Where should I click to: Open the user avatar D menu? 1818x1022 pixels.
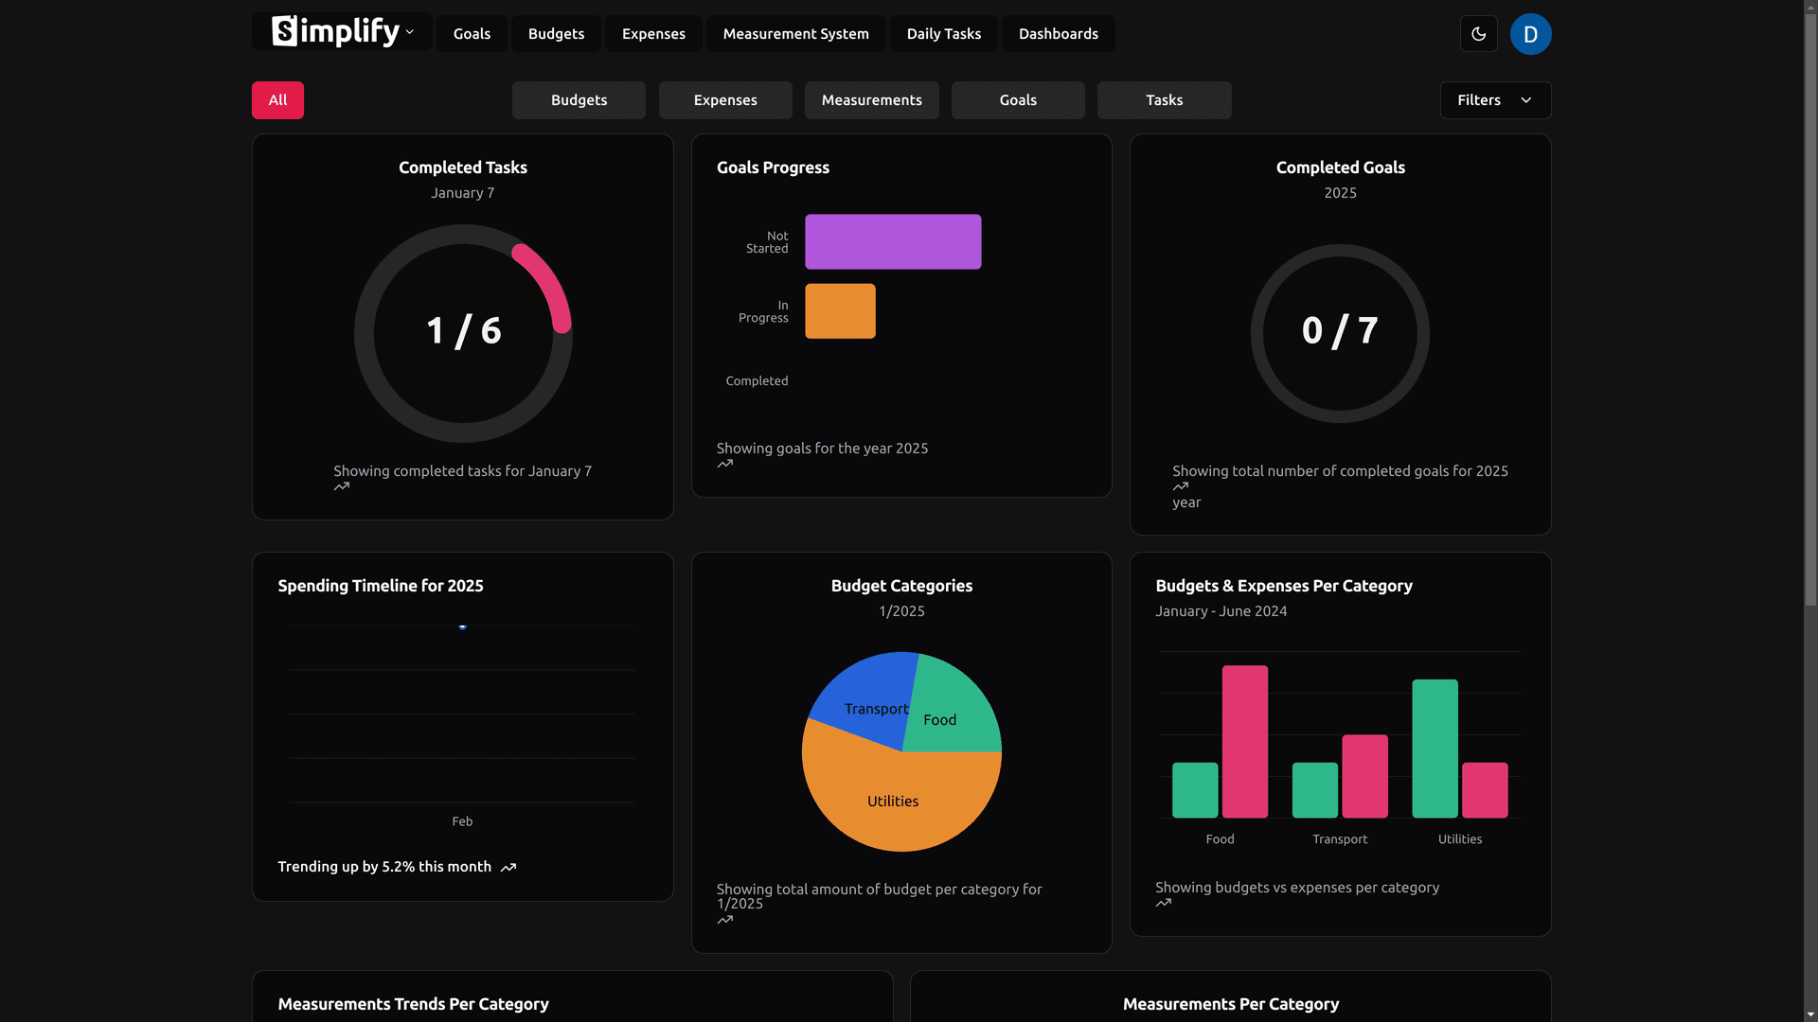[x=1530, y=34]
